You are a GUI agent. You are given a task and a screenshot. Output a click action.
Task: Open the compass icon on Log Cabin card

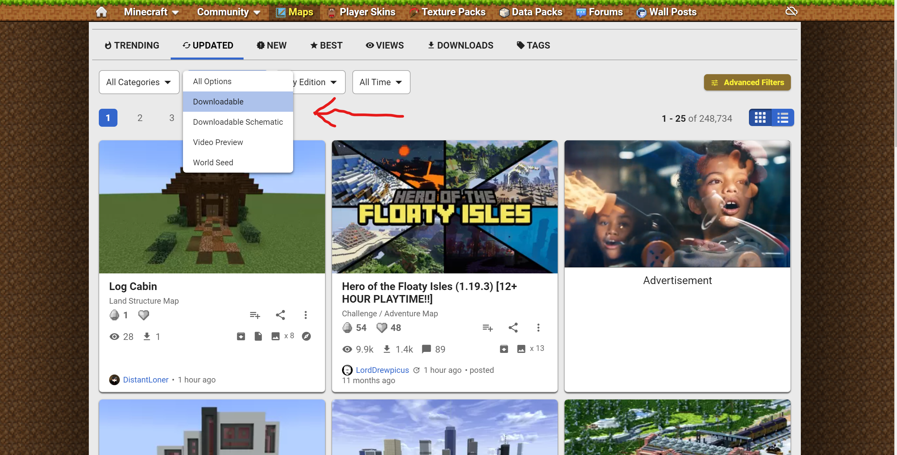(306, 336)
